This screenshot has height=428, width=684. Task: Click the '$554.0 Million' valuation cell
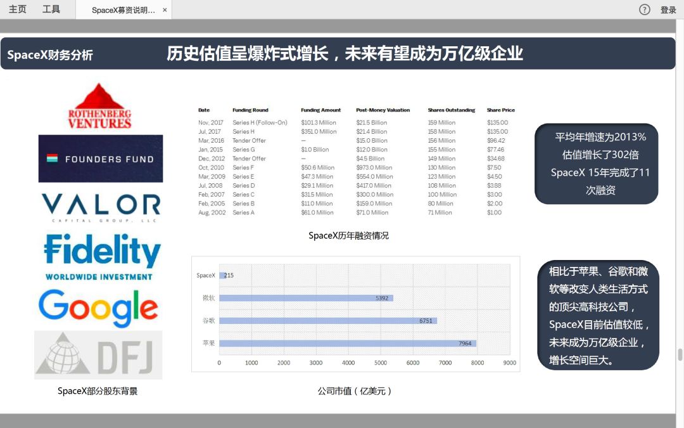[375, 176]
